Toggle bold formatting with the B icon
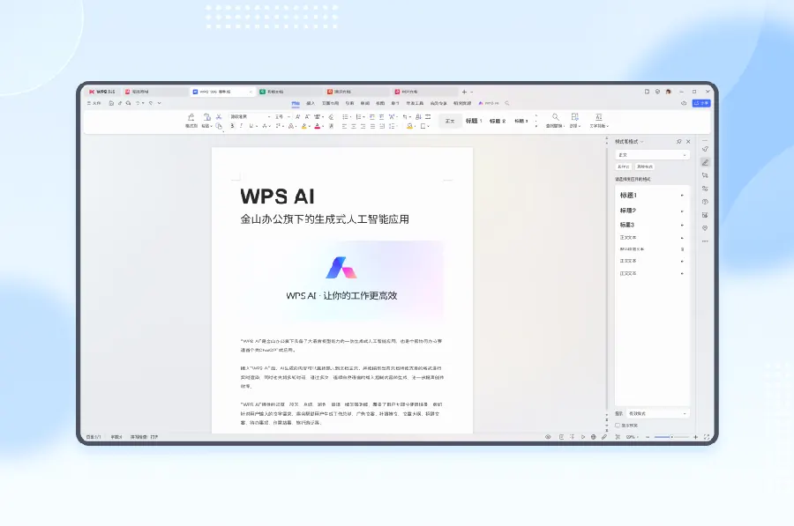The image size is (794, 526). pos(232,126)
